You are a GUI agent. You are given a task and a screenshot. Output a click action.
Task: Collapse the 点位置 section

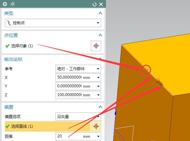click(x=100, y=35)
